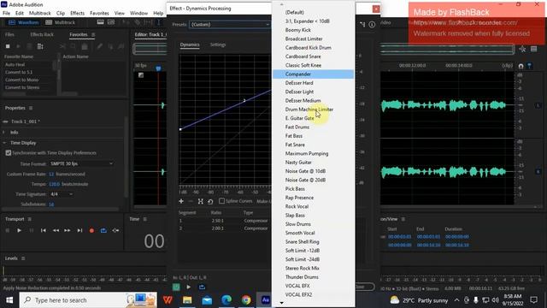Click the taskbar search box
547x308 pixels.
point(88,300)
